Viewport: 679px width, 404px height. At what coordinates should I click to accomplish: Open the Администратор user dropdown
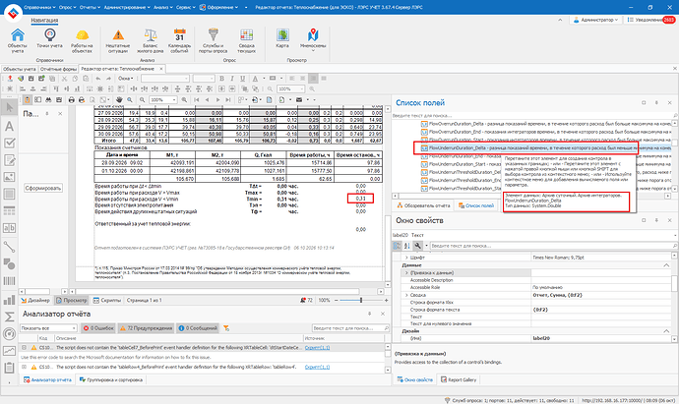pyautogui.click(x=596, y=20)
